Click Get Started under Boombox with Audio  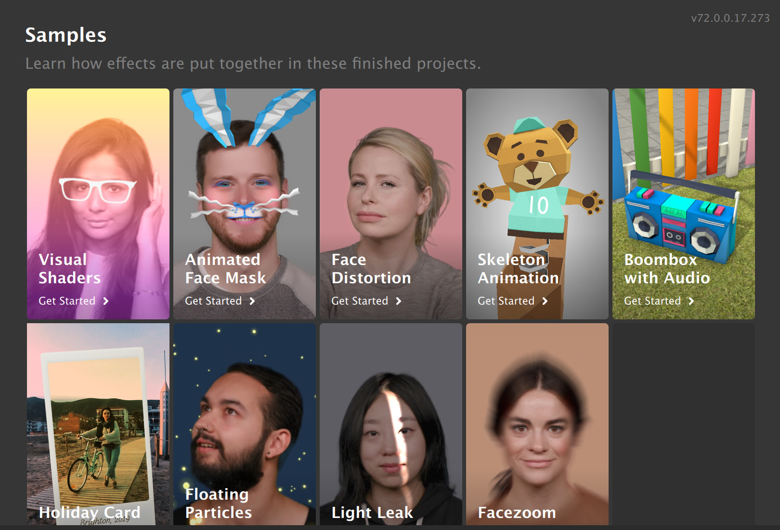coord(653,301)
